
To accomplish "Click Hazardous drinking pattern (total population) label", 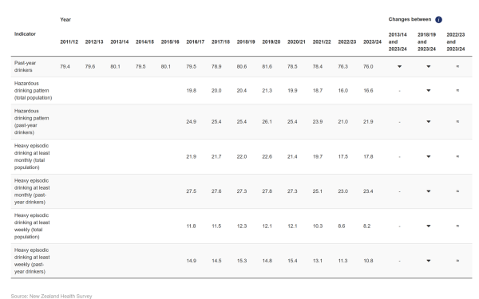I will coord(33,91).
